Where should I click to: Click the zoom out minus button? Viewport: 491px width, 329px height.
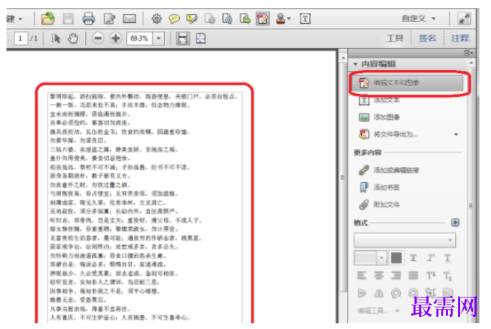pos(97,39)
